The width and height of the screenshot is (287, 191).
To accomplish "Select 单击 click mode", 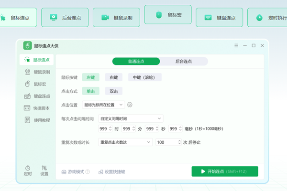I will pyautogui.click(x=90, y=91).
